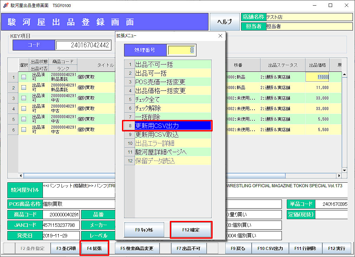This screenshot has width=355, height=257.
Task: Click the F11 行削除 button
Action: coord(305,248)
